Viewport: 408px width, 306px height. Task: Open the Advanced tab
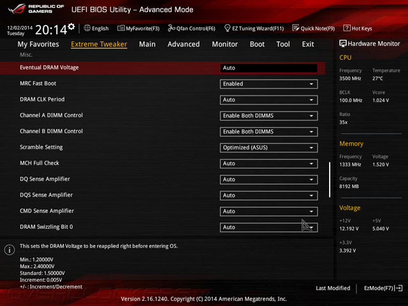coord(184,44)
